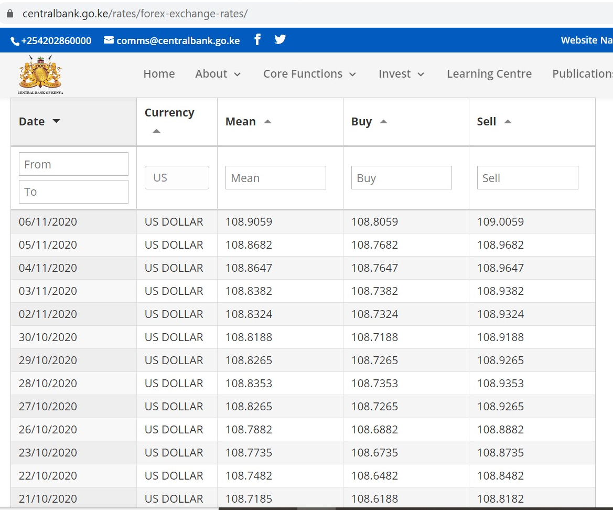Select the date 30/10/2020
613x510 pixels.
tap(48, 337)
